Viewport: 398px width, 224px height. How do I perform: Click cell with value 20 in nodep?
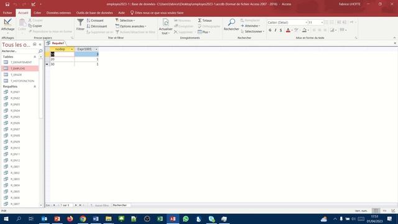(62, 59)
